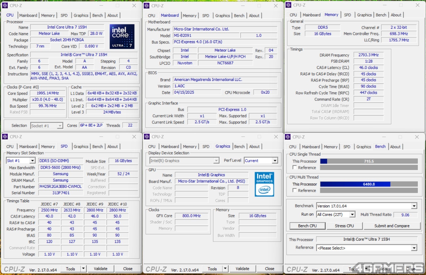Click CPU-Z title icon in Graphics window
Viewport: 426px width, 275px height.
click(x=147, y=137)
